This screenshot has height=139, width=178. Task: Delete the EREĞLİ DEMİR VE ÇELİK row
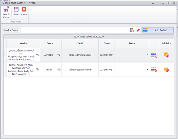pos(154,69)
